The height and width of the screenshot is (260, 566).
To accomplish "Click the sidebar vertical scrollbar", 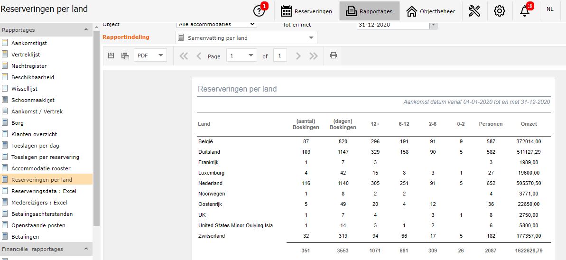I will tap(96, 128).
